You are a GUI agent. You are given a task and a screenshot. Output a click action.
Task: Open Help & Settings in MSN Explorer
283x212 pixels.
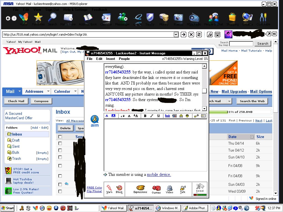point(75,10)
